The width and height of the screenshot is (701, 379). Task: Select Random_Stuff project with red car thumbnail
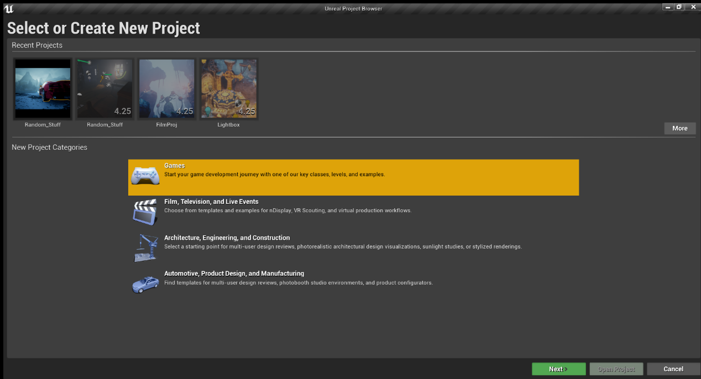43,89
